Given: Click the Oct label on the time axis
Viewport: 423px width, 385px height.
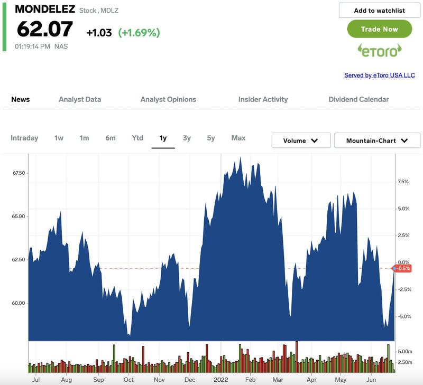Looking at the screenshot, I should click(128, 380).
